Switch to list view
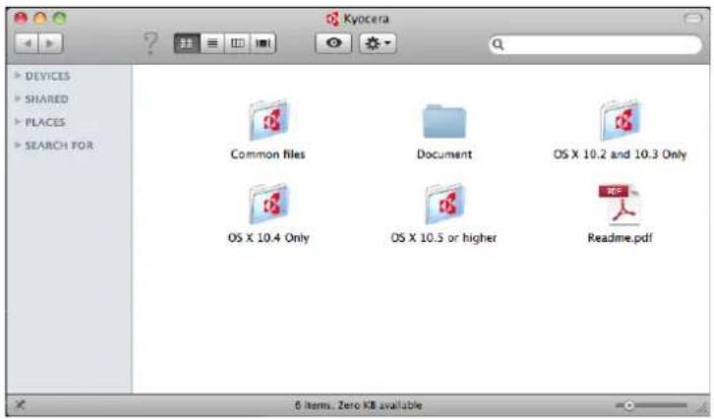The width and height of the screenshot is (714, 419). coord(212,43)
